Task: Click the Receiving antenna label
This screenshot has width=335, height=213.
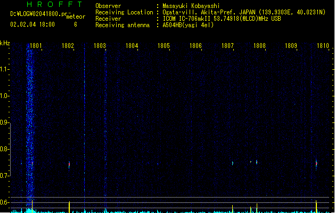Action: click(122, 25)
